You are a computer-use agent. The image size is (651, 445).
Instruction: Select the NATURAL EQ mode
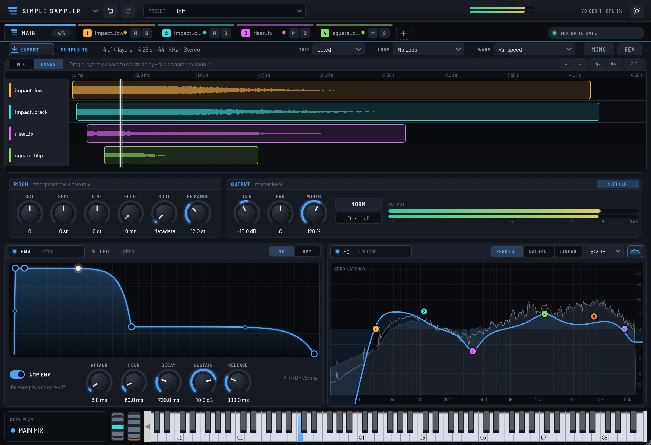tap(538, 251)
